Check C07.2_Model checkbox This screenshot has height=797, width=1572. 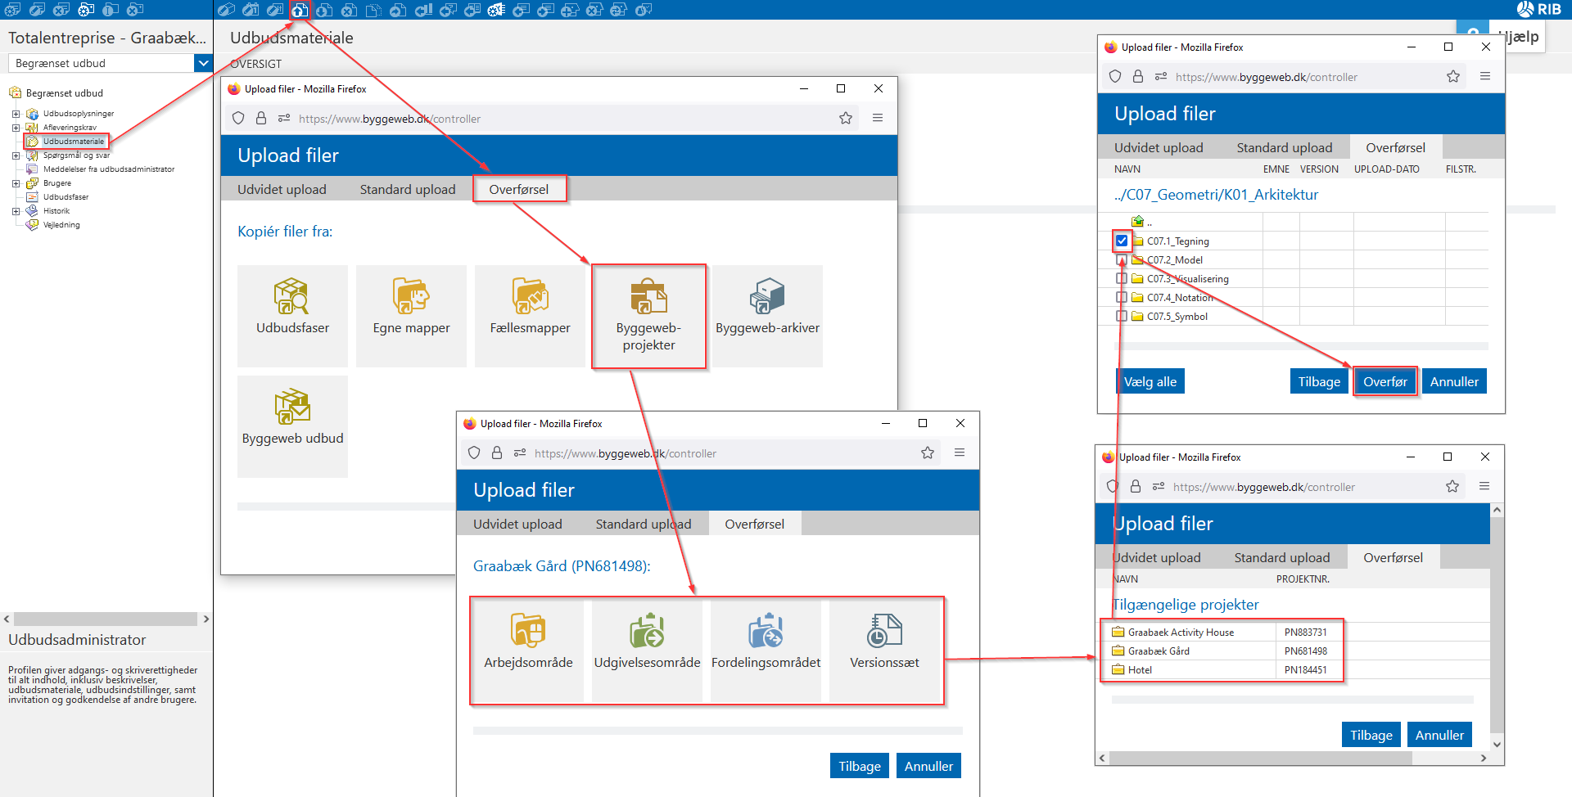[x=1122, y=259]
